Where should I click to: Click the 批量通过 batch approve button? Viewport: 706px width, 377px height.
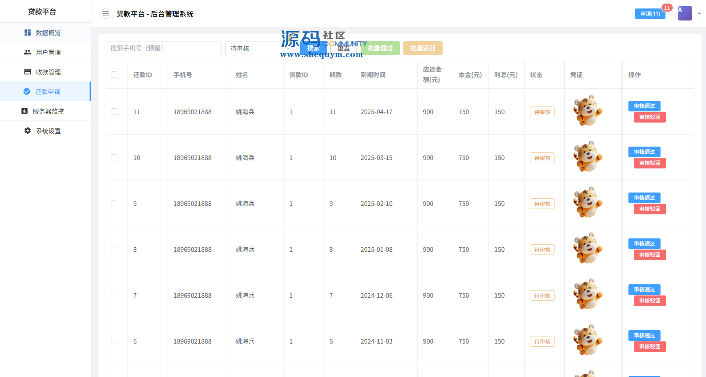click(x=380, y=48)
